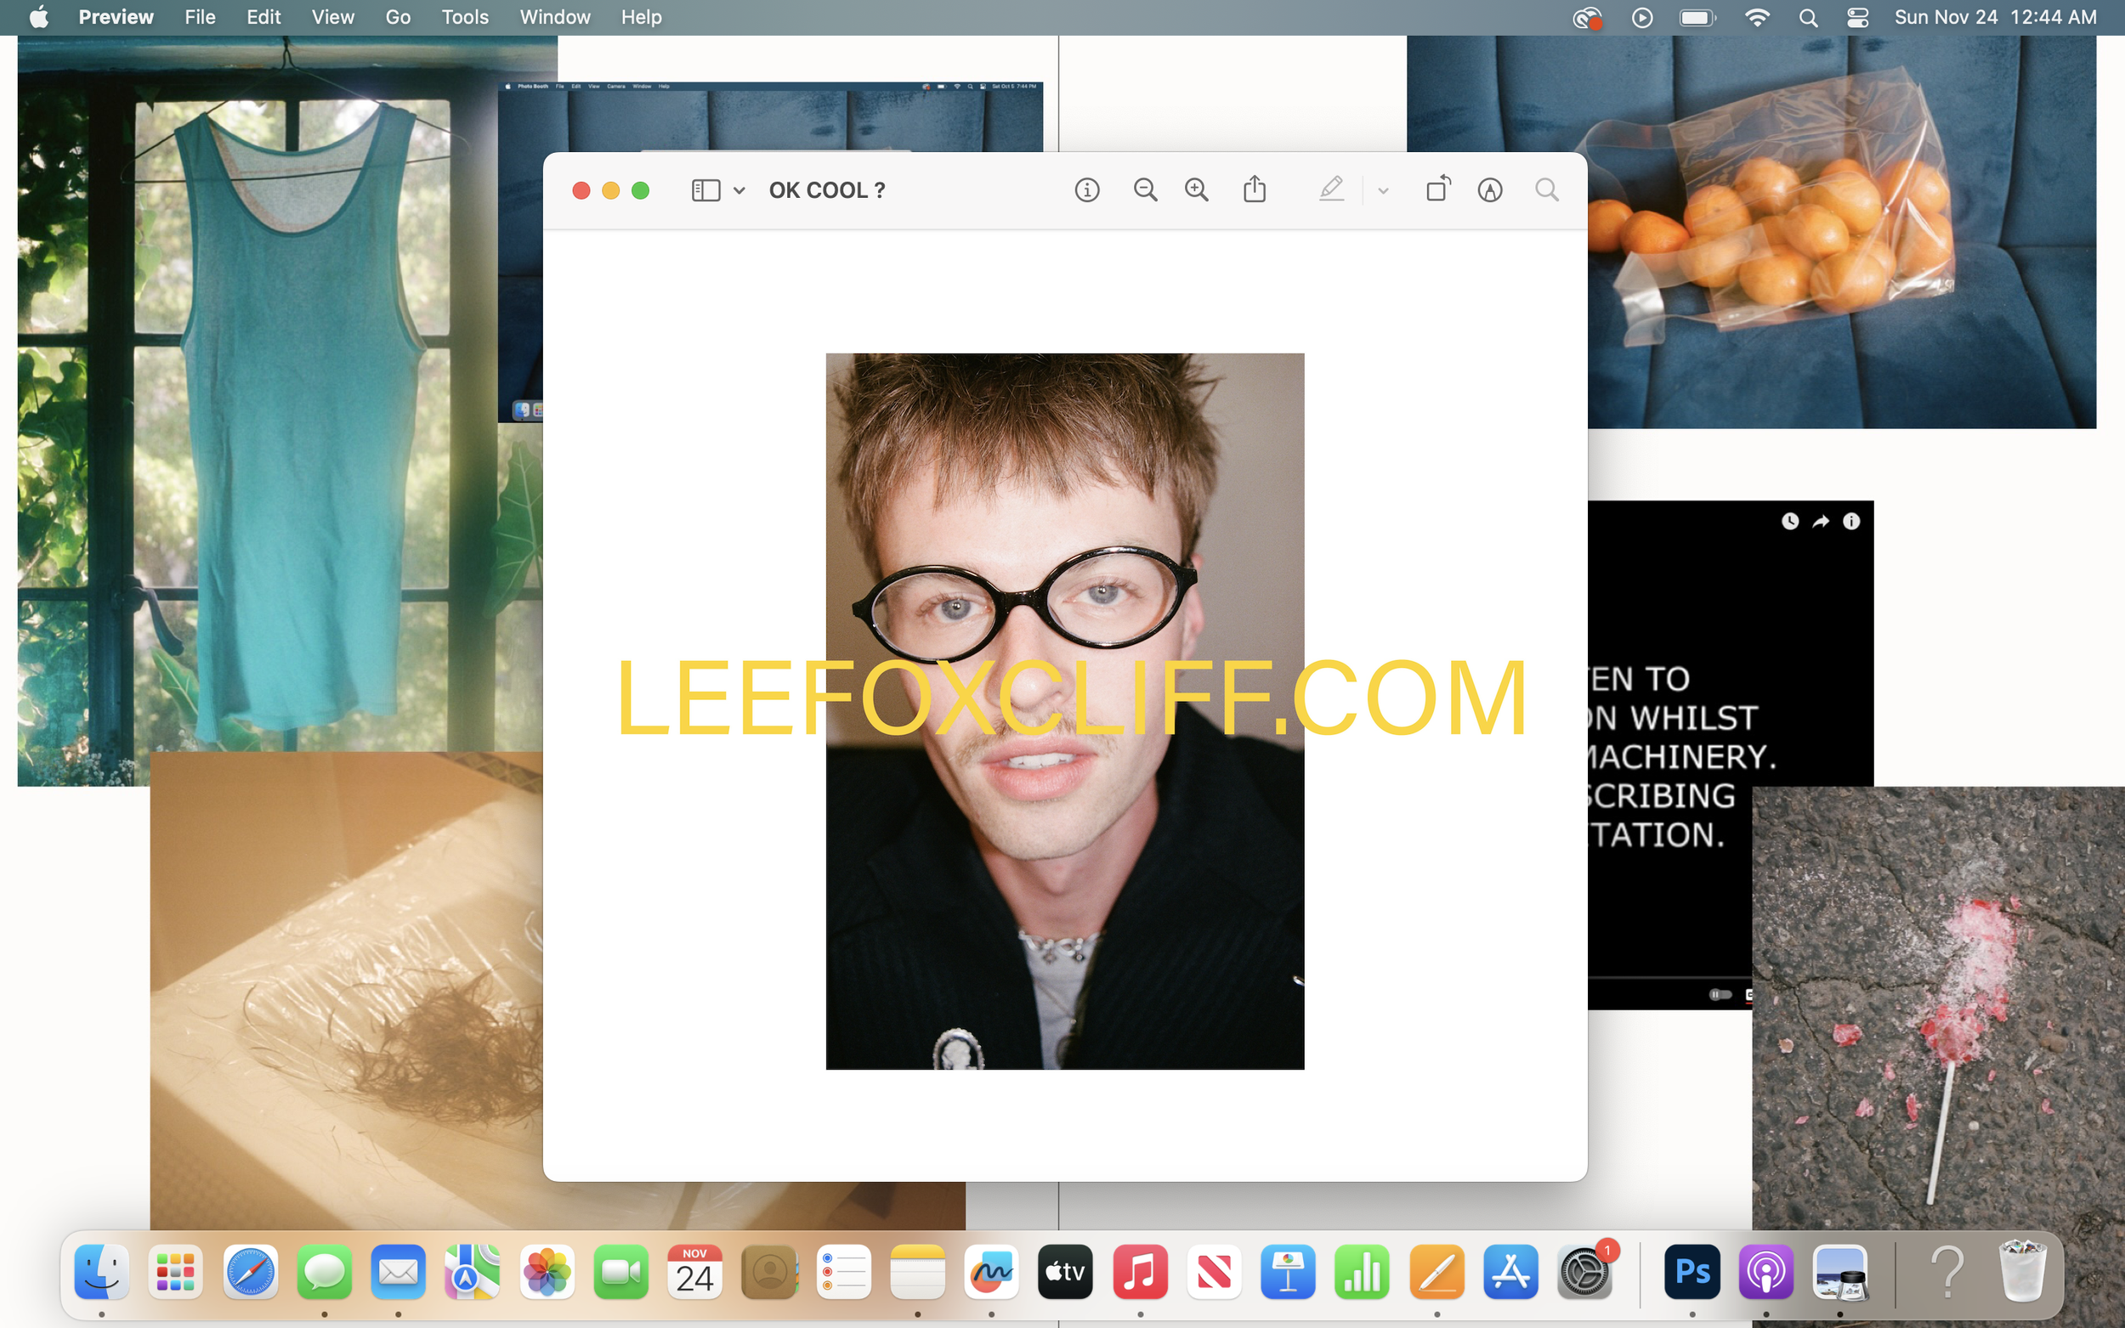The height and width of the screenshot is (1328, 2125).
Task: Open the View menu
Action: click(332, 18)
